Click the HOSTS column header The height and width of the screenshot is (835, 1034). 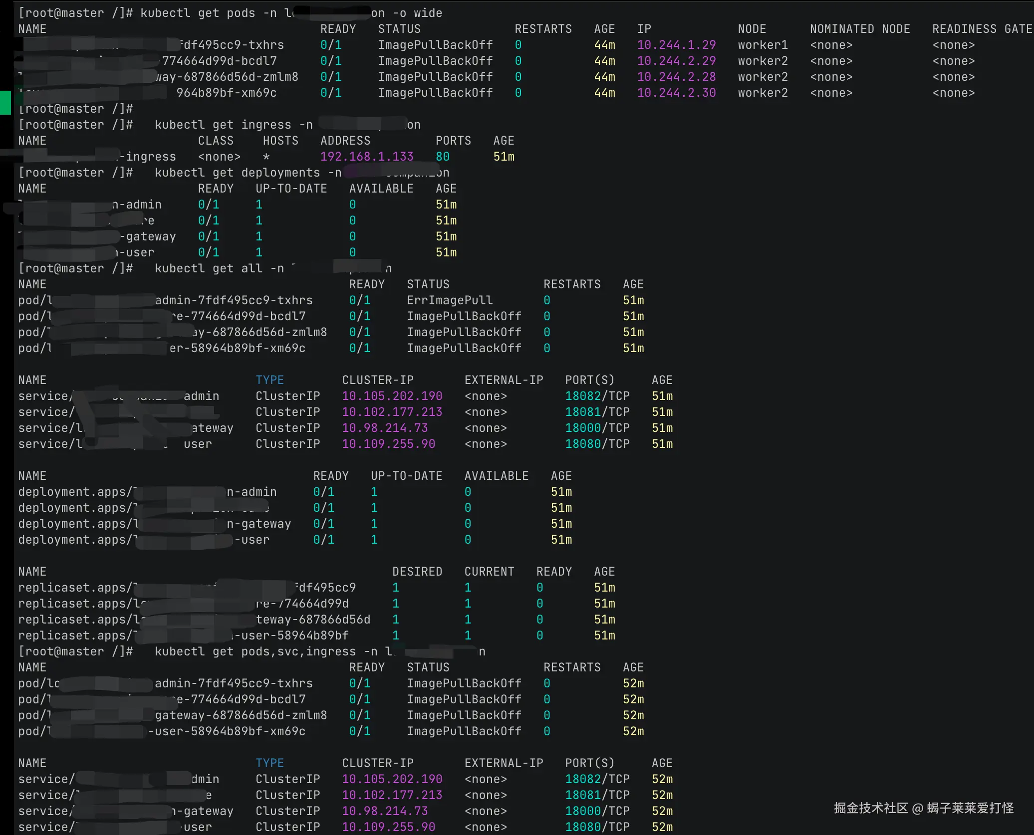click(x=280, y=141)
